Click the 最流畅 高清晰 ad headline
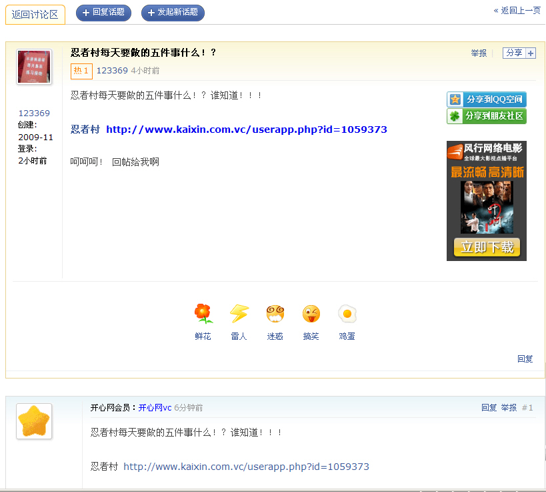The height and width of the screenshot is (492, 546). pyautogui.click(x=487, y=172)
